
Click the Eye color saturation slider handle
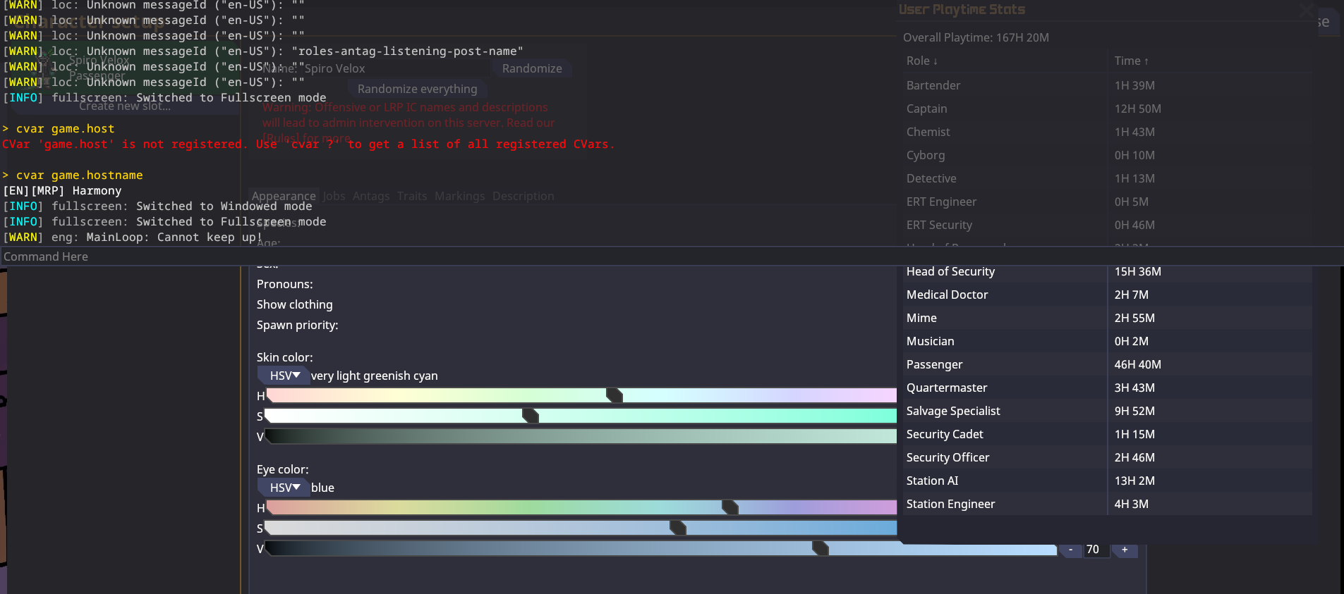tap(677, 528)
